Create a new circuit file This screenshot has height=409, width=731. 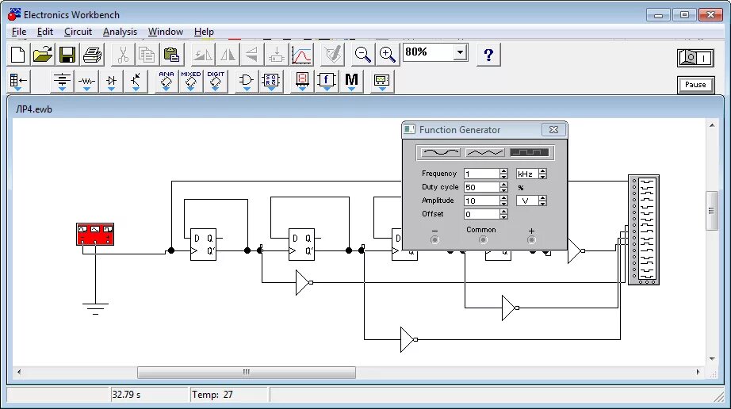coord(18,55)
